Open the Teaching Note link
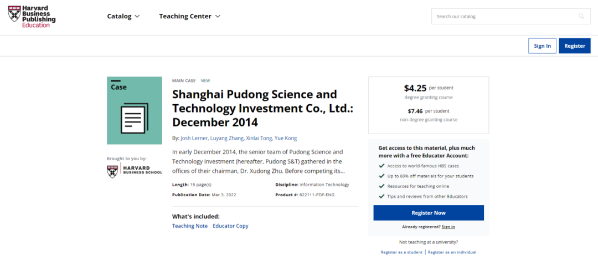This screenshot has height=265, width=598. 190,226
